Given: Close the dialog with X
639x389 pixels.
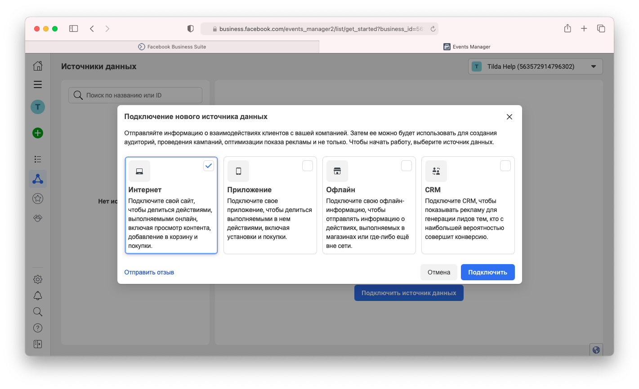Looking at the screenshot, I should coord(509,117).
